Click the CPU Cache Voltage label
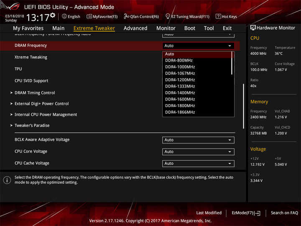The height and width of the screenshot is (226, 301). [32, 163]
